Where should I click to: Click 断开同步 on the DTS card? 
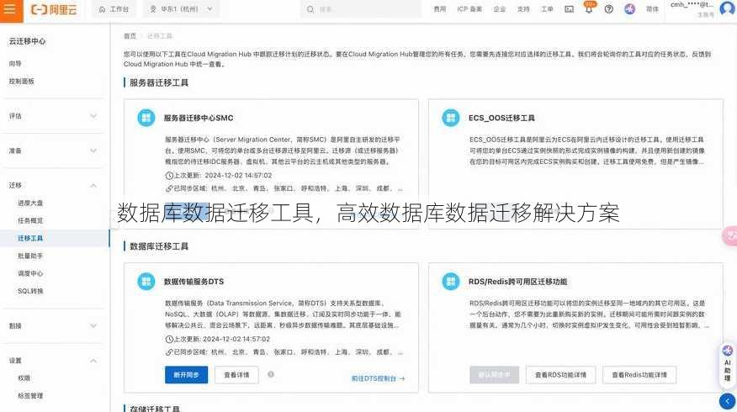(x=186, y=375)
